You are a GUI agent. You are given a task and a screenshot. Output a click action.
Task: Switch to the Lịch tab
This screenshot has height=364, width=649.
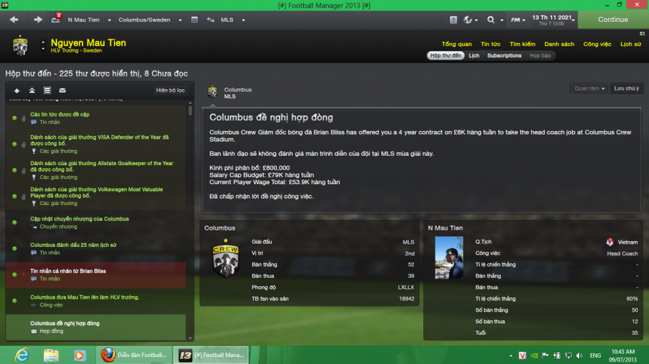click(474, 56)
